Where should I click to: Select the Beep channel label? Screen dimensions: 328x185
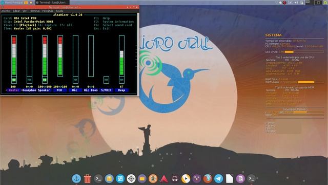point(121,90)
